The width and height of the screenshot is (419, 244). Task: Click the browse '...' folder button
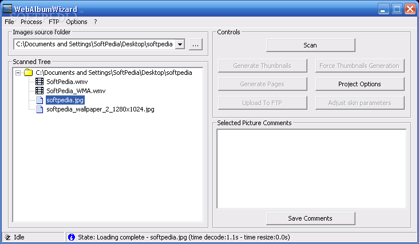coord(196,44)
